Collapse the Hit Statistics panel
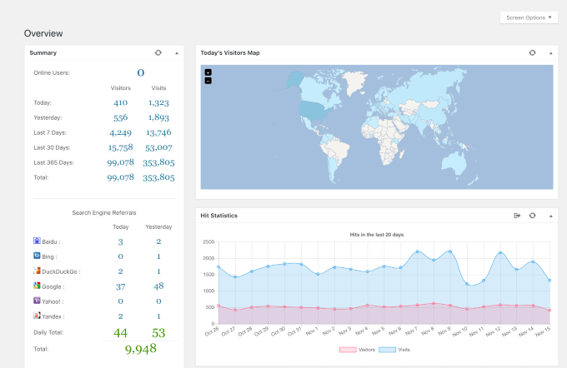Viewport: 567px width, 368px height. 550,216
